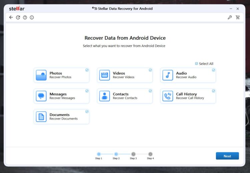The image size is (250, 173).
Task: Click the Contacts person icon
Action: coord(104,96)
